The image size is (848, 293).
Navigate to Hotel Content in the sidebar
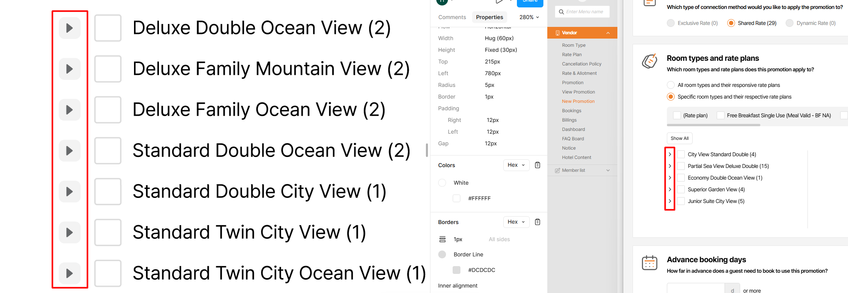(x=576, y=157)
